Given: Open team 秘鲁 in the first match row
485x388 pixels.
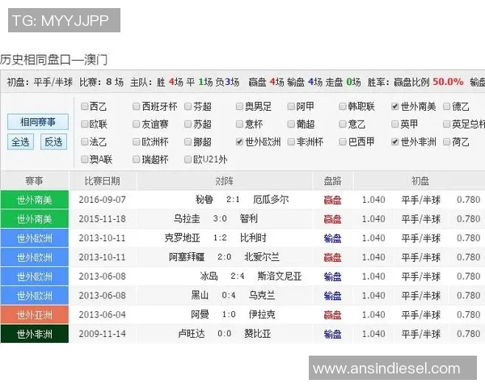Looking at the screenshot, I should click(204, 200).
